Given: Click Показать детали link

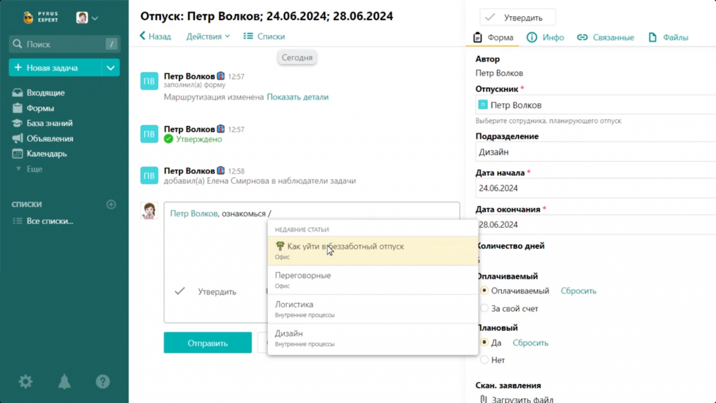Looking at the screenshot, I should [297, 97].
